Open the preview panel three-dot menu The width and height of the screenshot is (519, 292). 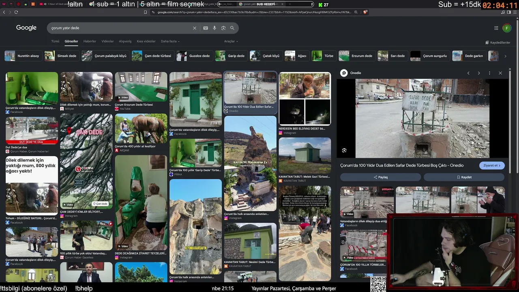coord(489,73)
